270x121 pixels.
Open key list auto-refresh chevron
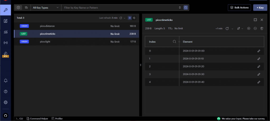124,18
